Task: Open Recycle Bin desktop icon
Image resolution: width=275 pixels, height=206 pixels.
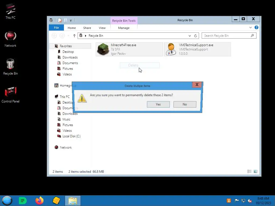Action: (10, 67)
